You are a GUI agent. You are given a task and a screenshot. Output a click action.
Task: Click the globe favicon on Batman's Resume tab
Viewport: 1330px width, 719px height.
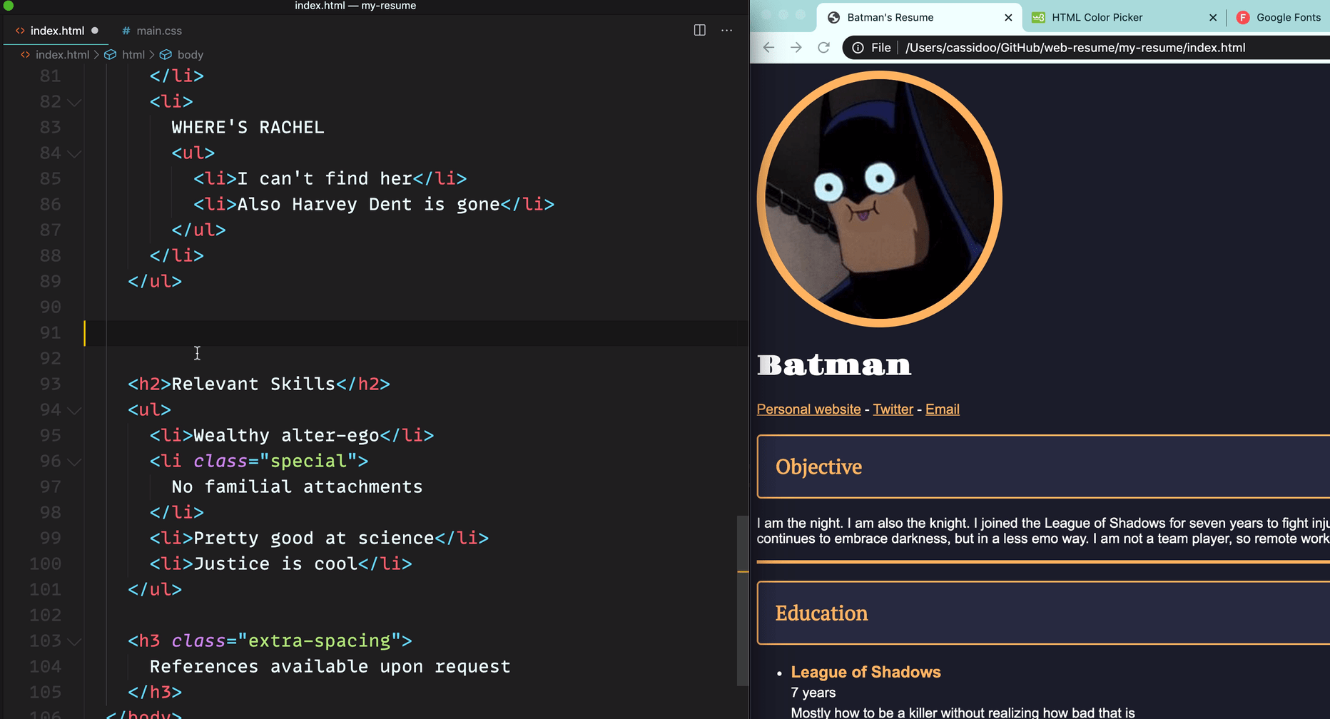834,17
